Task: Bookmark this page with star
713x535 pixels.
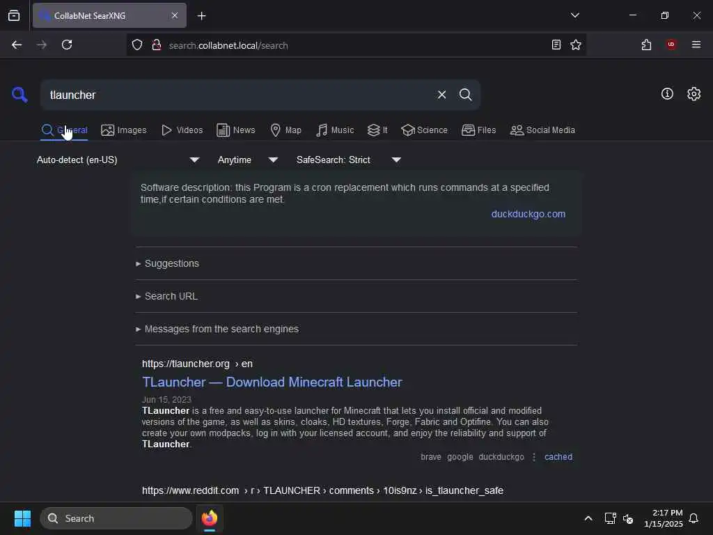Action: coord(576,45)
